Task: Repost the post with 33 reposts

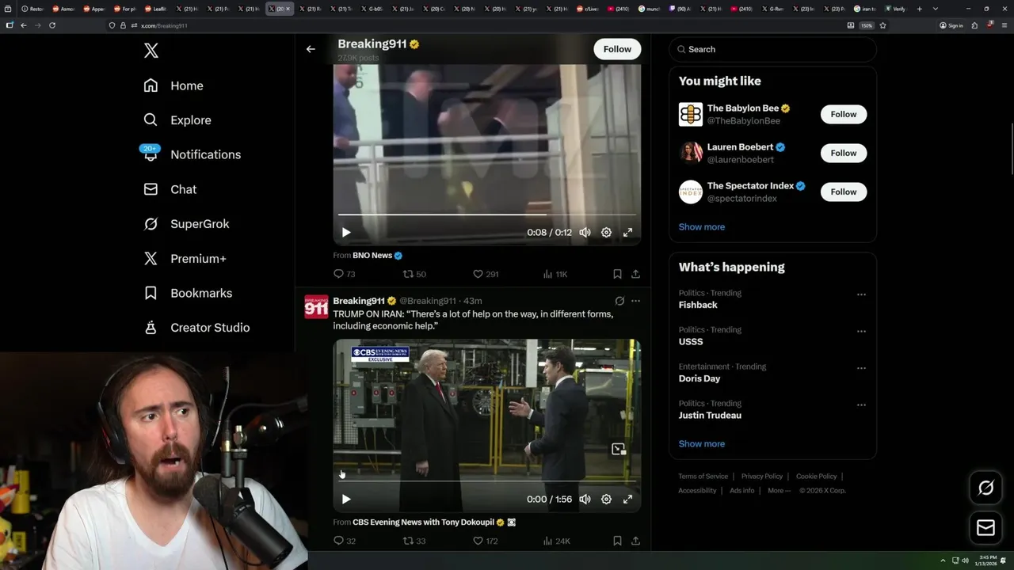Action: (414, 541)
